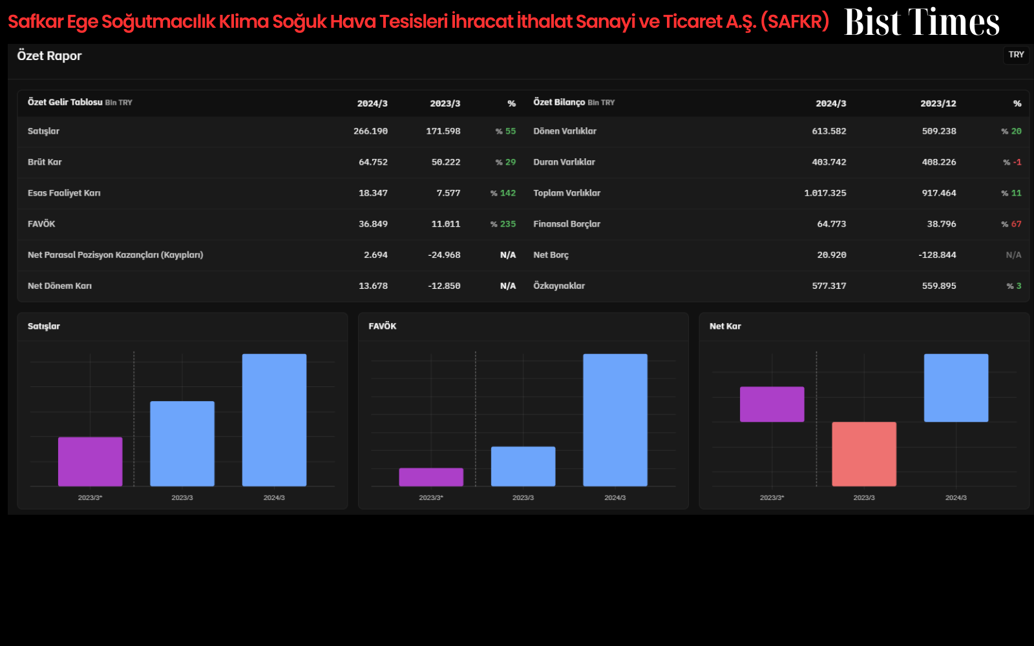
Task: Click the Özkaynaklar row label
Action: 559,286
